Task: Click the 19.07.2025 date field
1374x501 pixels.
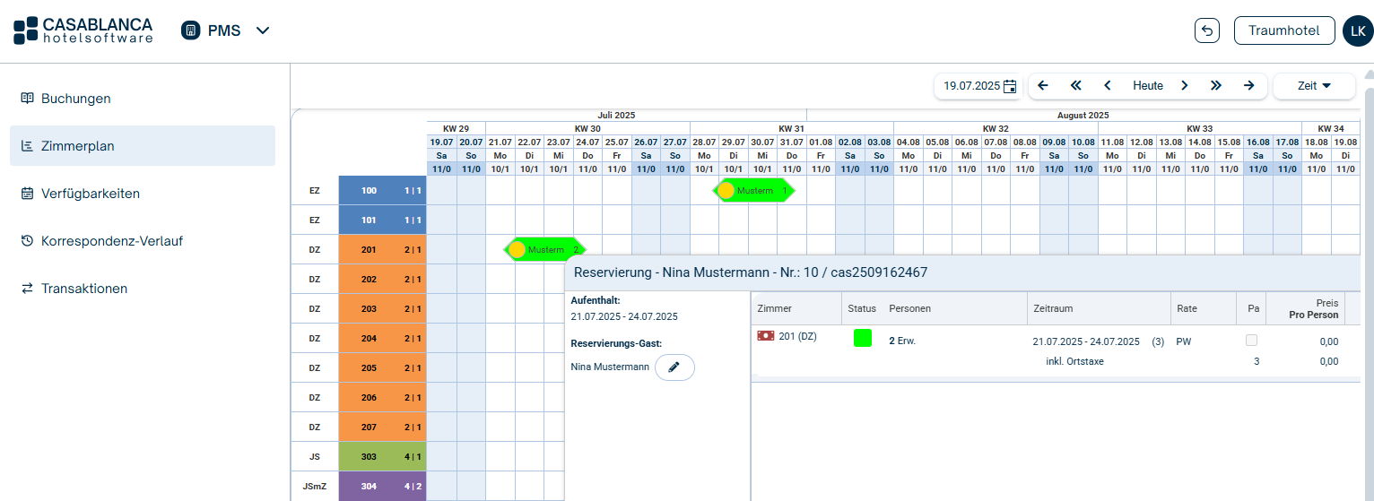Action: point(970,86)
